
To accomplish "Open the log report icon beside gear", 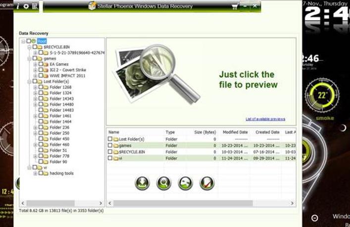I will click(35, 6).
